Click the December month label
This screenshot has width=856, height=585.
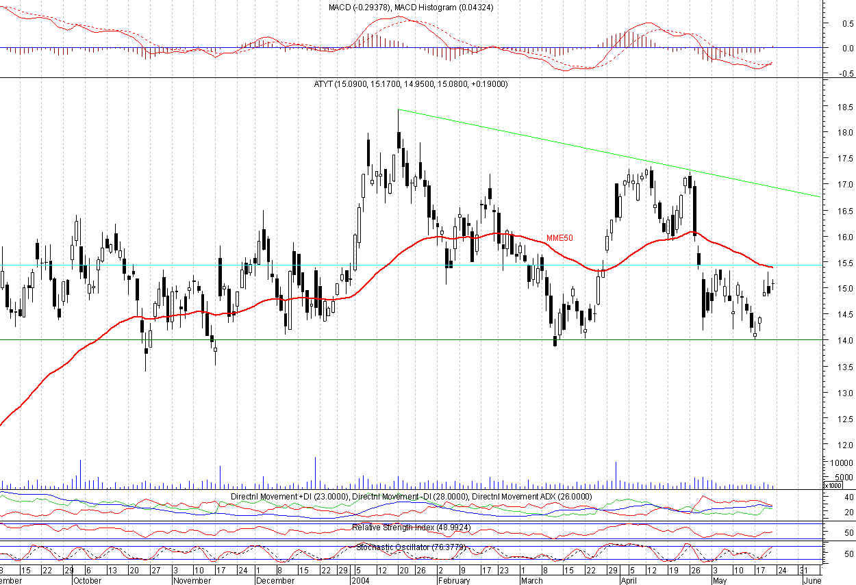(275, 580)
